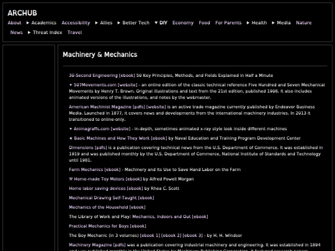
Task: Open the For Parents page
Action: point(228,23)
